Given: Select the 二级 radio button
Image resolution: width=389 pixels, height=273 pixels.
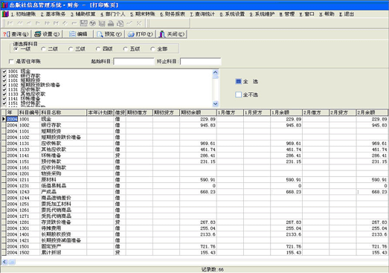Looking at the screenshot, I should coord(43,49).
